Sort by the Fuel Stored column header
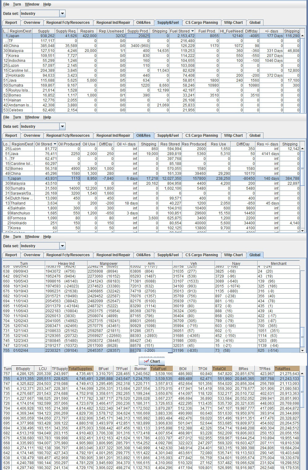This screenshot has width=308, height=470. [182, 31]
